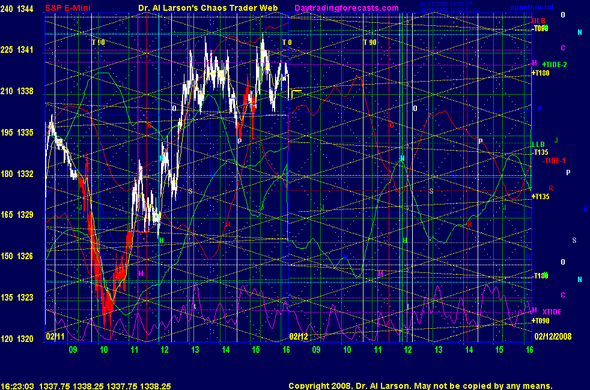
Task: Click the red "ULB" upper band label
Action: (538, 20)
